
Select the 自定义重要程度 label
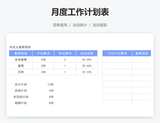point(20,47)
